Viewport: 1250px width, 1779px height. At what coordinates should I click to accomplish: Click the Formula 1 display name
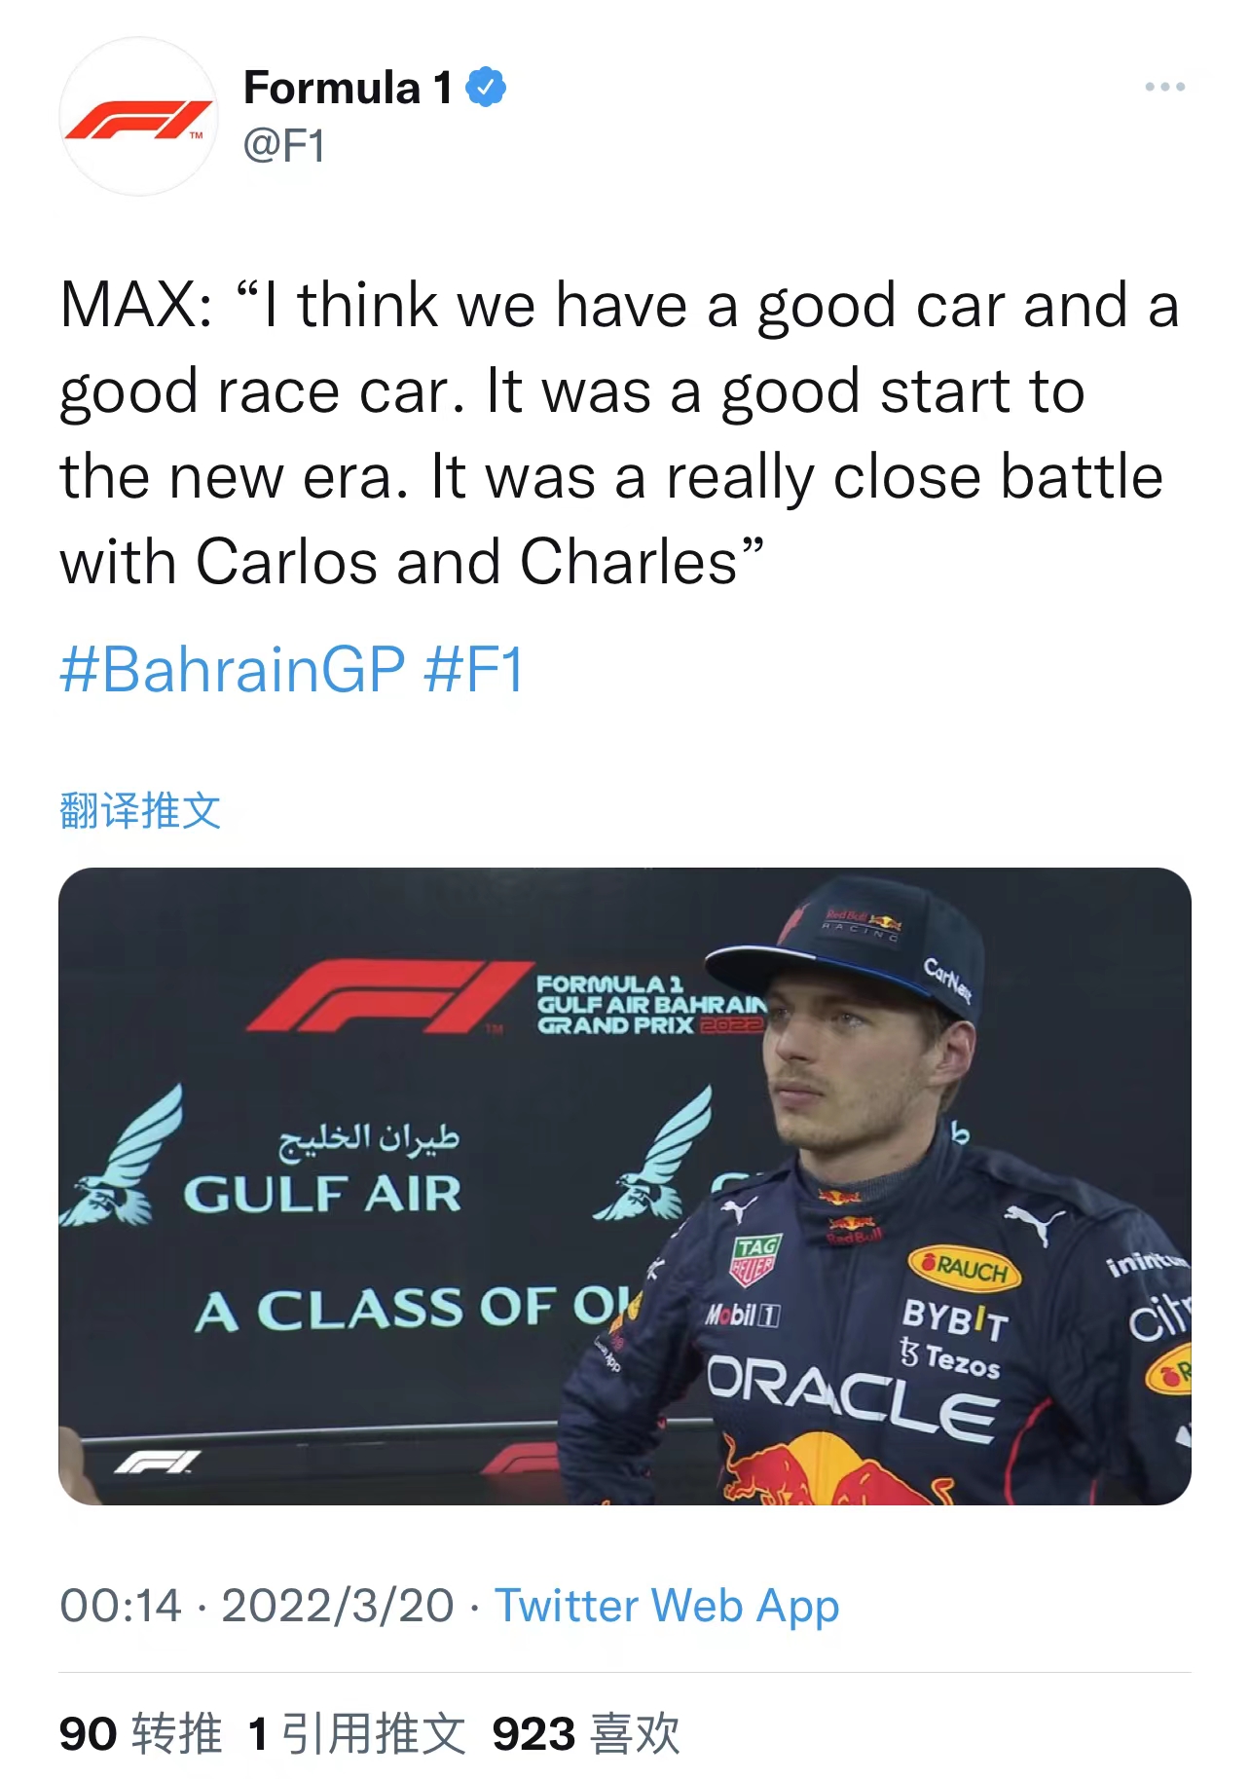point(348,88)
